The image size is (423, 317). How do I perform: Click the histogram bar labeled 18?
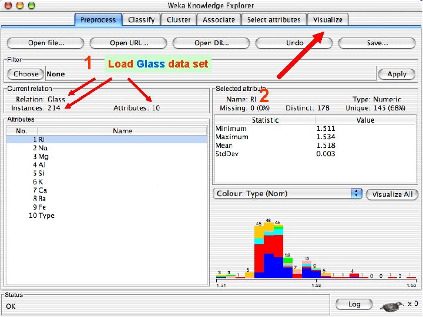(x=288, y=268)
